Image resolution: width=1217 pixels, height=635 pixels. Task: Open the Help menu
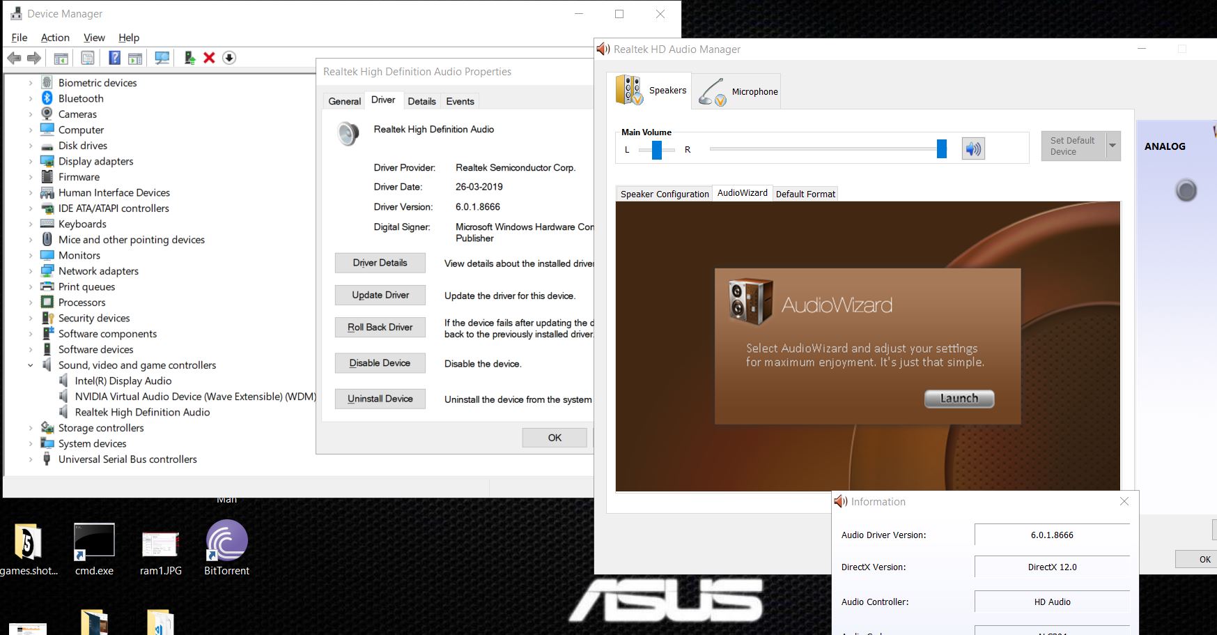tap(129, 38)
